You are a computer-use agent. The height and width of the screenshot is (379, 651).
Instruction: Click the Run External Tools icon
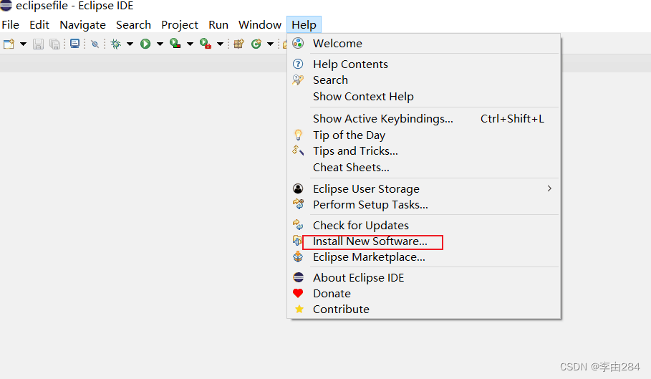pos(206,44)
